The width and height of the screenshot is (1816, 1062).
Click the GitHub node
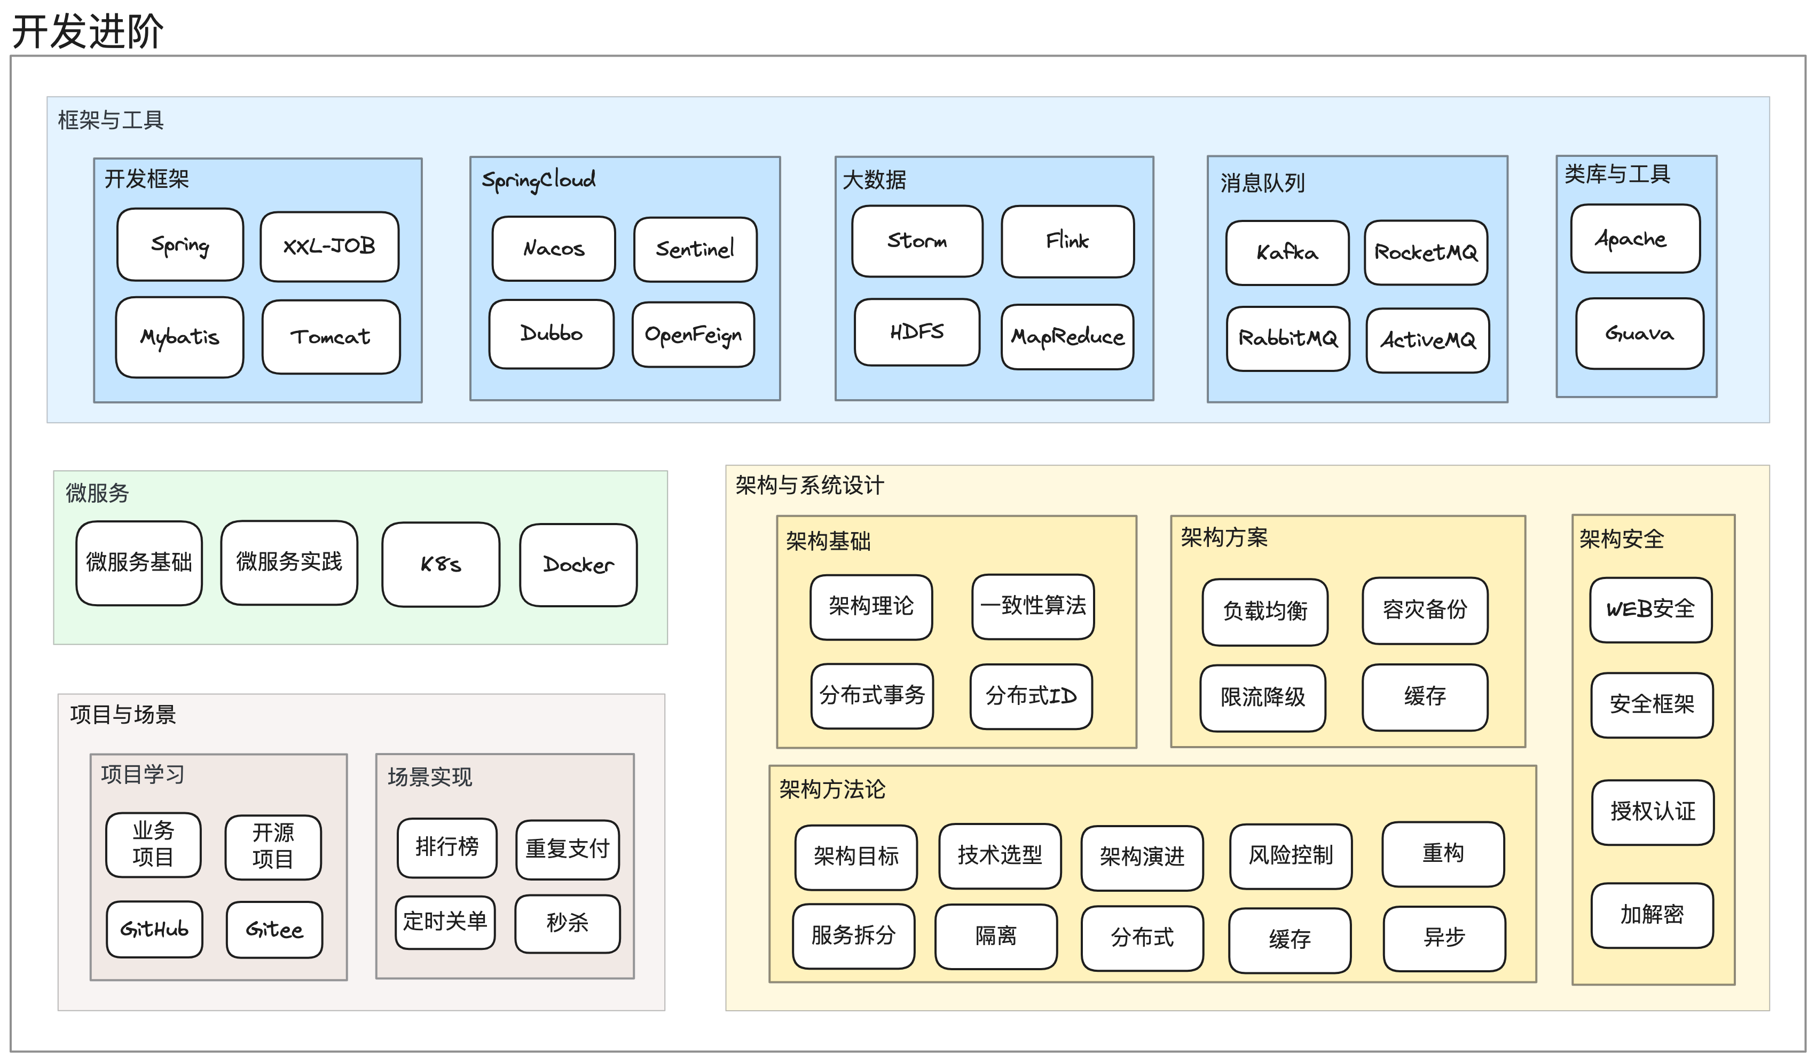[x=154, y=930]
